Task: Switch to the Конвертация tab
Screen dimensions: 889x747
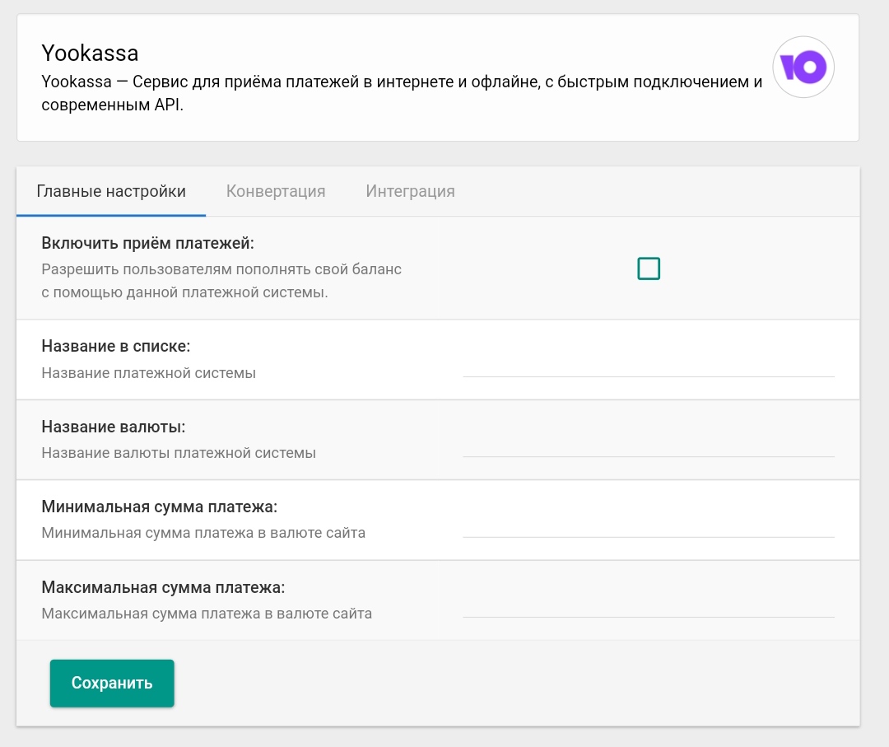Action: pos(276,191)
